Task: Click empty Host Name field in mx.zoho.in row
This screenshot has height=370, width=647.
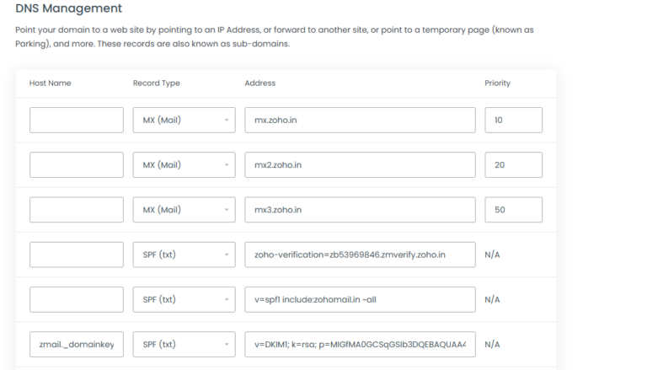Action: click(x=77, y=120)
